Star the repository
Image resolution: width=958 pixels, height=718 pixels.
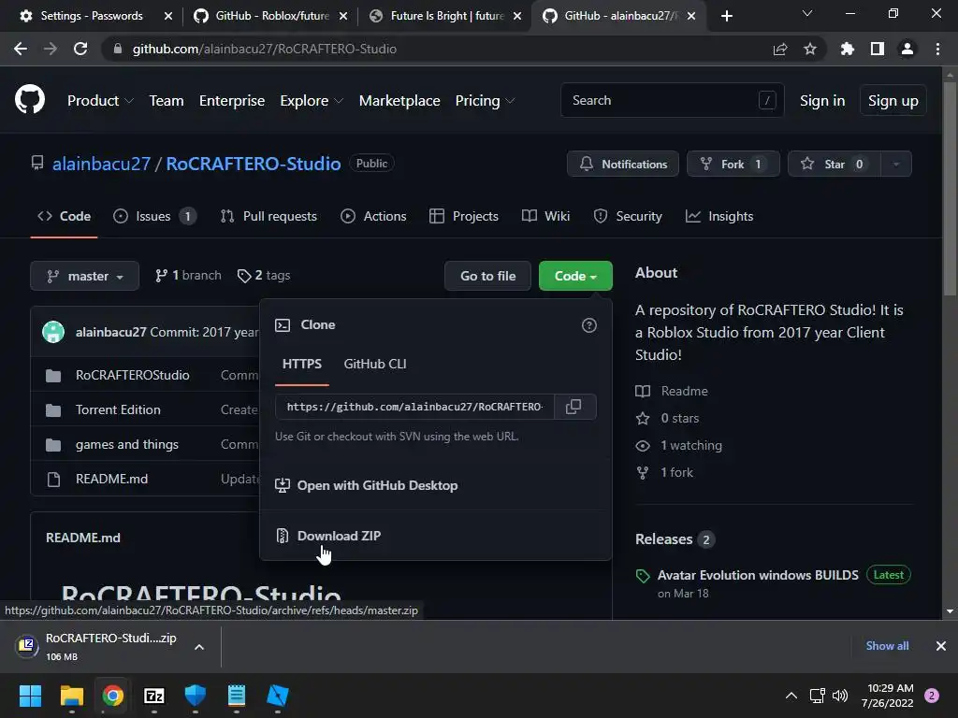(834, 165)
